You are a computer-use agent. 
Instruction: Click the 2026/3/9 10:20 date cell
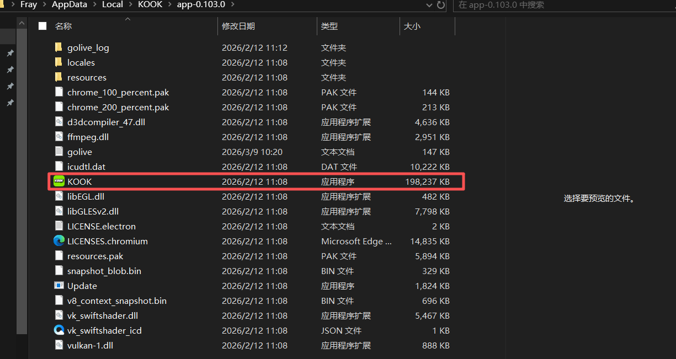[252, 152]
